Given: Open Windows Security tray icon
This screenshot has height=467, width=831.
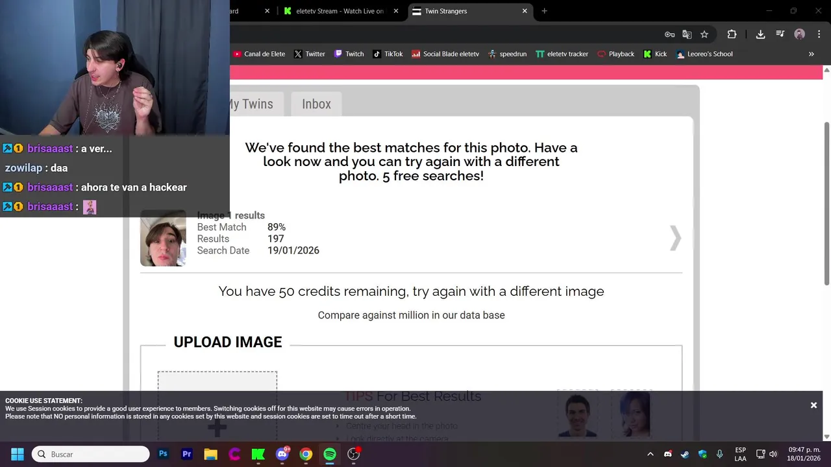Looking at the screenshot, I should pos(702,454).
